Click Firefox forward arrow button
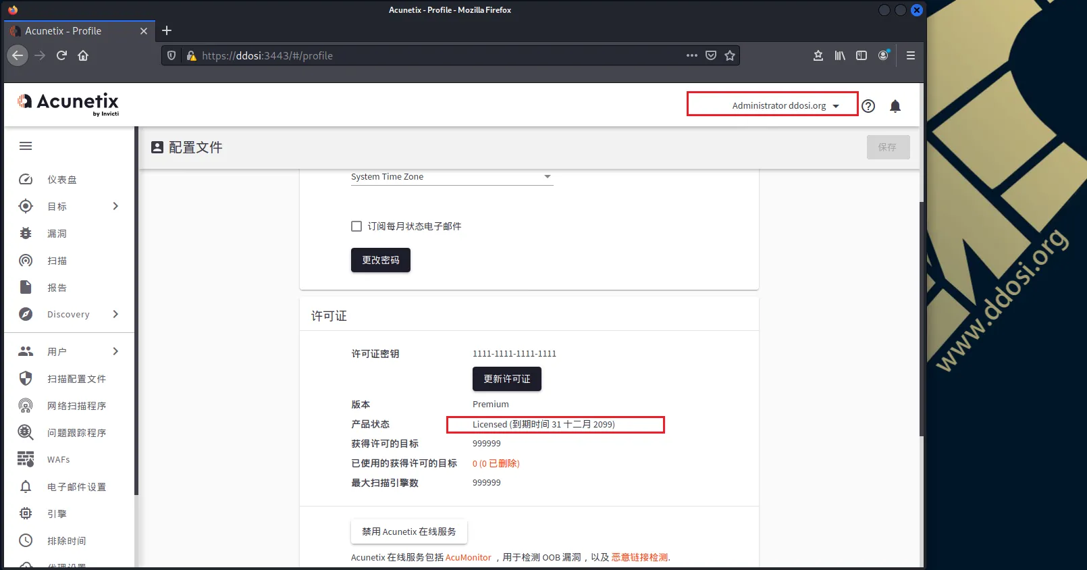This screenshot has width=1087, height=570. (x=40, y=55)
